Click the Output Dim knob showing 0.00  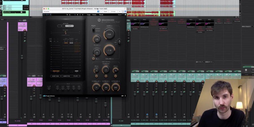click(116, 87)
